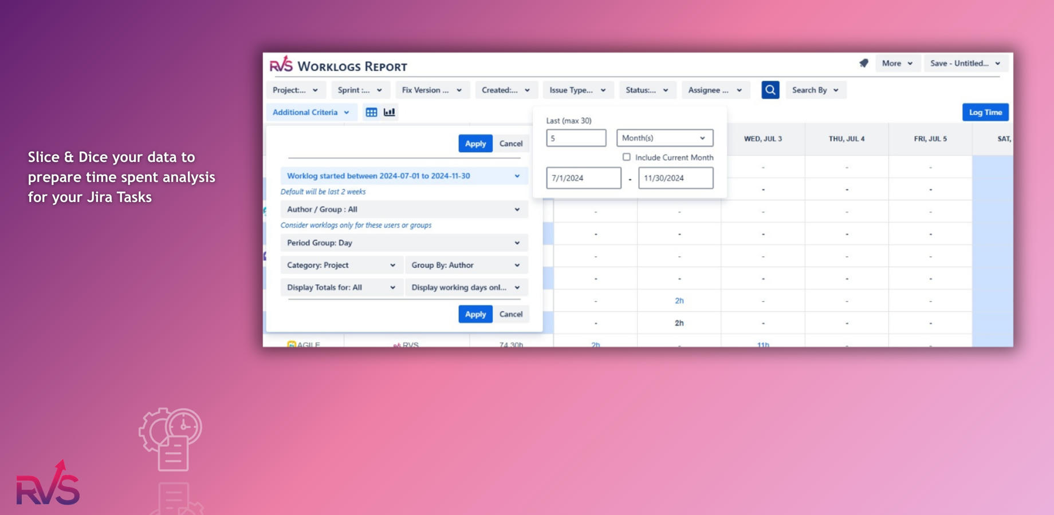The width and height of the screenshot is (1054, 515).
Task: Open the Month(s) unit dropdown
Action: (664, 138)
